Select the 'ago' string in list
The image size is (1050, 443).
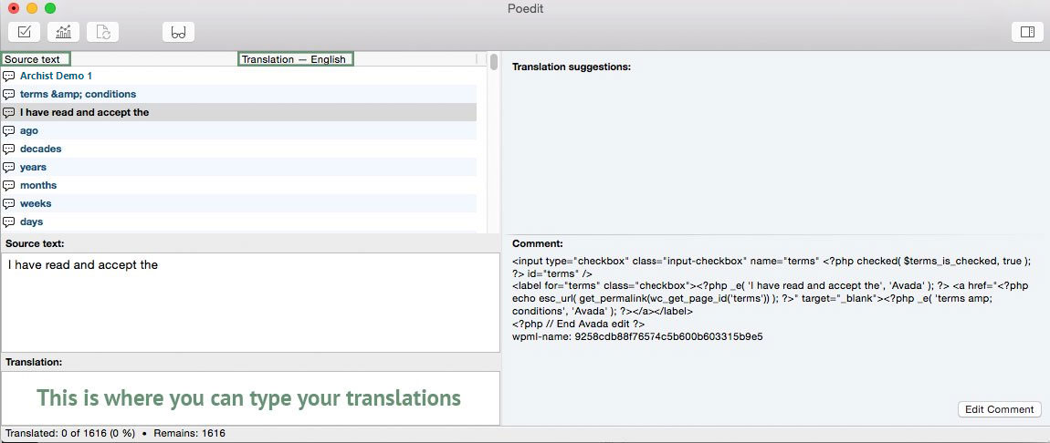(x=29, y=130)
